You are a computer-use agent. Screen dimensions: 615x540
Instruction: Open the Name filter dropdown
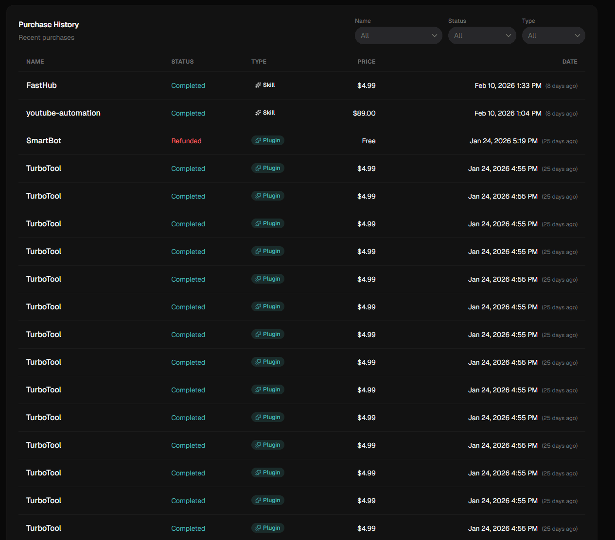pyautogui.click(x=398, y=35)
